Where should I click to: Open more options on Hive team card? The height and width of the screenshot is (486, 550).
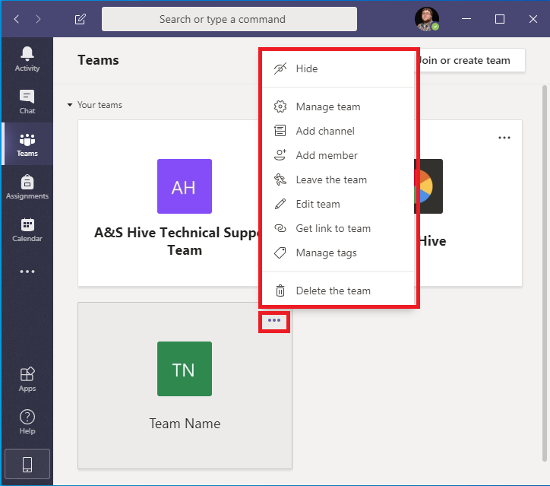tap(504, 138)
